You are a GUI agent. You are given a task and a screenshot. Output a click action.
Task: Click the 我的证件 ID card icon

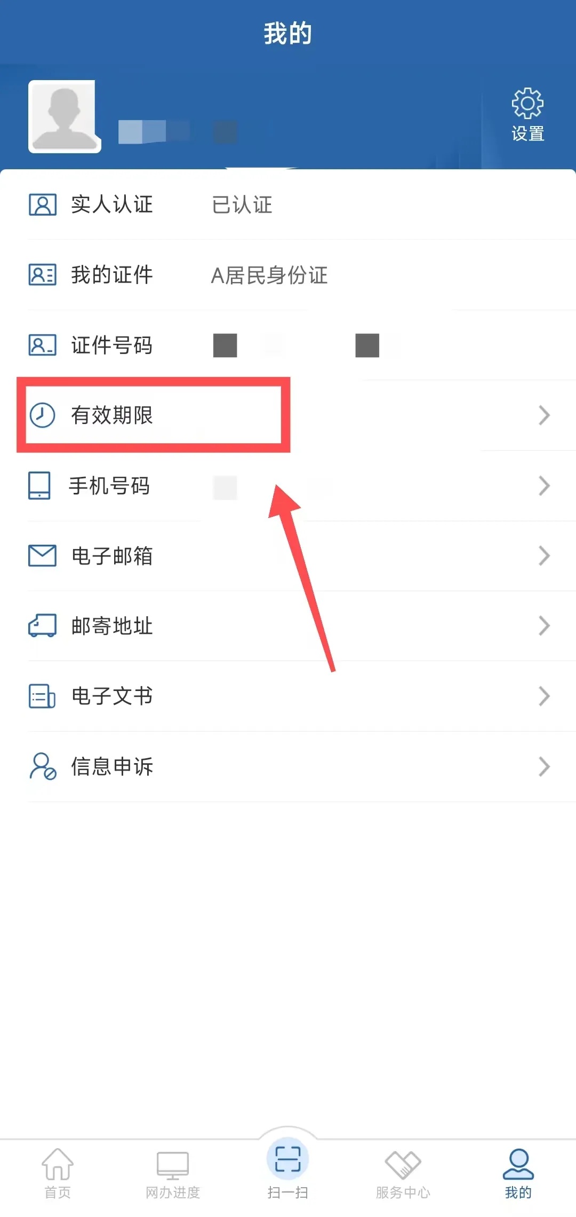[42, 275]
